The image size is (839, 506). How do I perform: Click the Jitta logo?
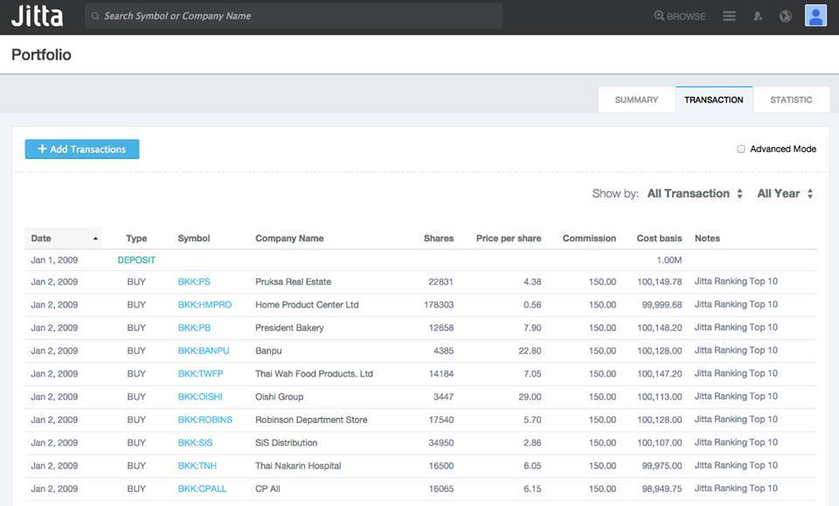(x=38, y=16)
